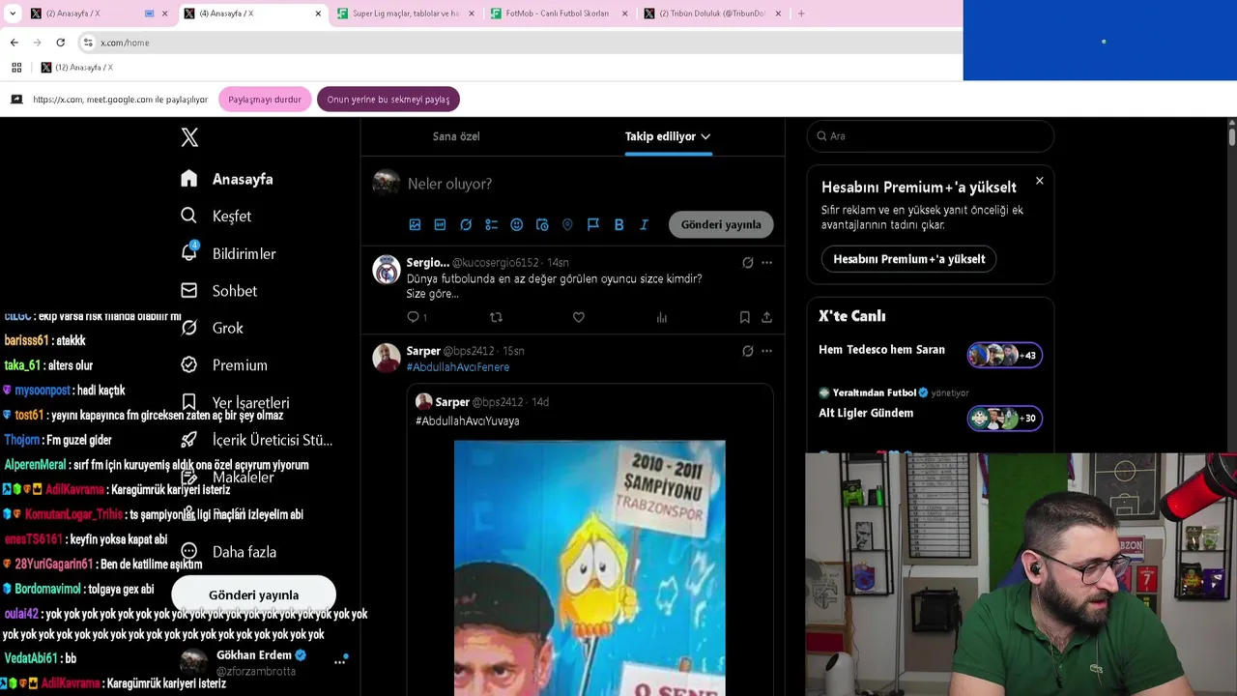View site information icon
This screenshot has width=1237, height=696.
coord(88,43)
